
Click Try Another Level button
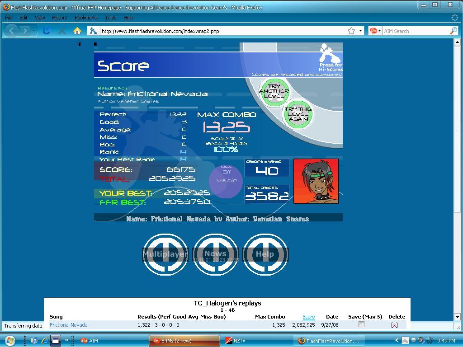274,92
